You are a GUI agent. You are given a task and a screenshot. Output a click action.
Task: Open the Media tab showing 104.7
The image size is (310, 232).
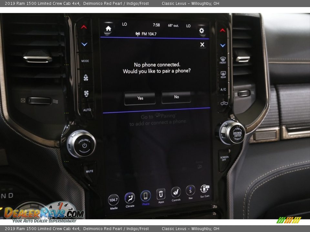pos(113,202)
